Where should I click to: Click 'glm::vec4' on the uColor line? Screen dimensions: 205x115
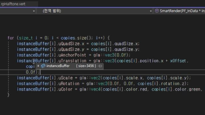coord(90,89)
